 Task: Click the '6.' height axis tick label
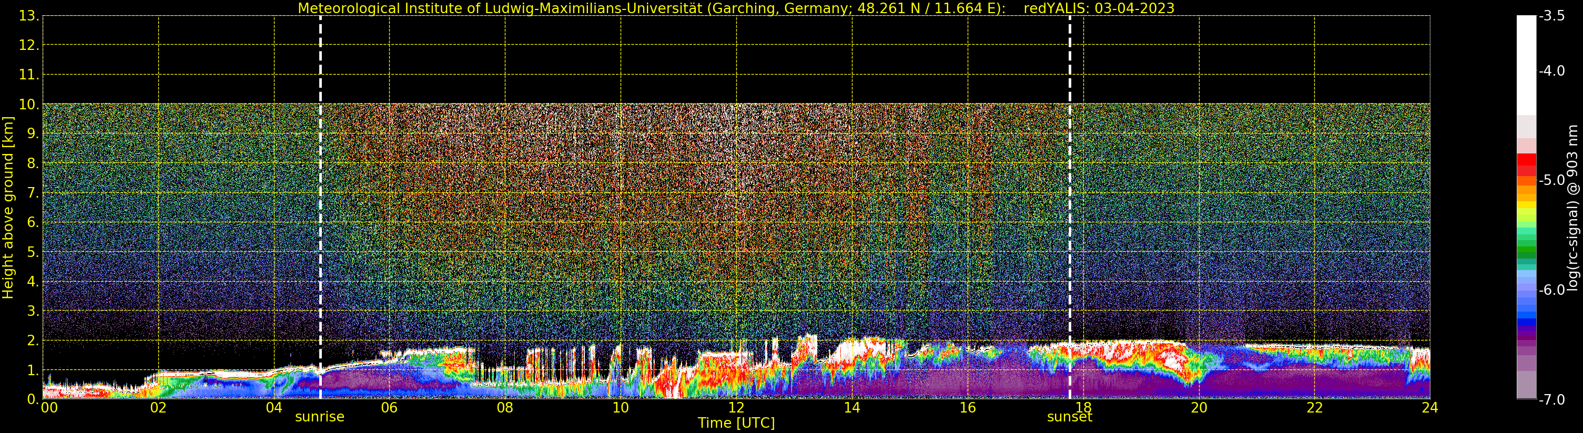point(33,222)
